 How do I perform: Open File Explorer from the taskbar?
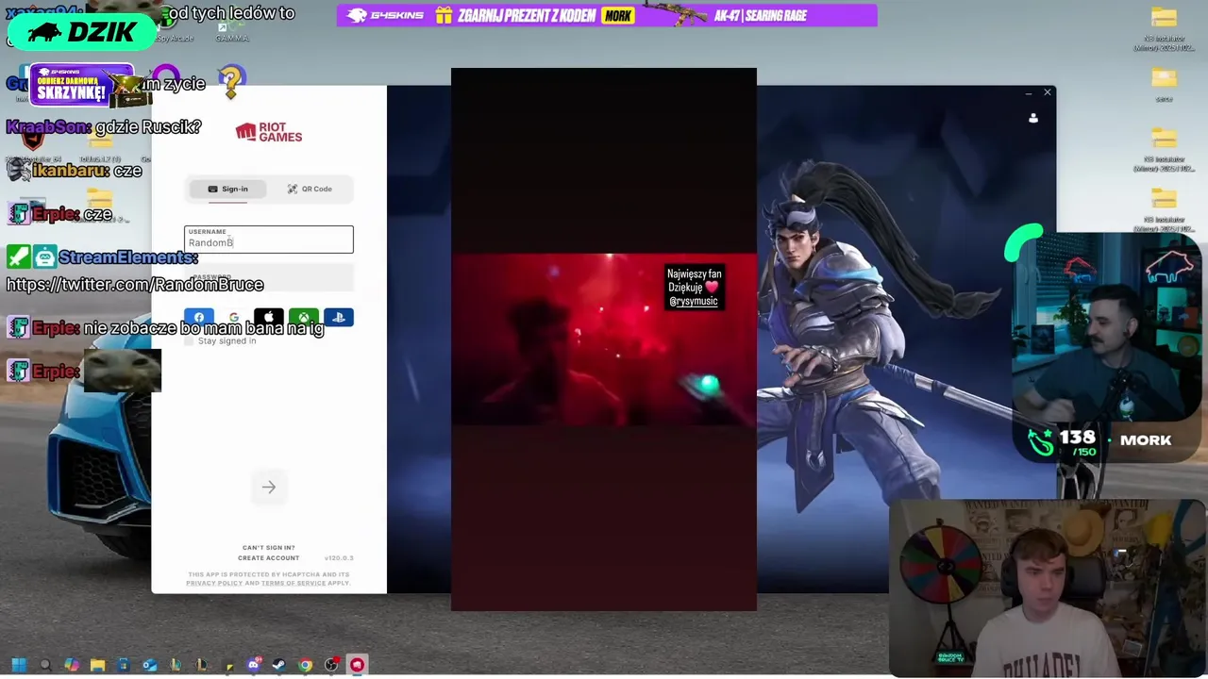coord(97,665)
